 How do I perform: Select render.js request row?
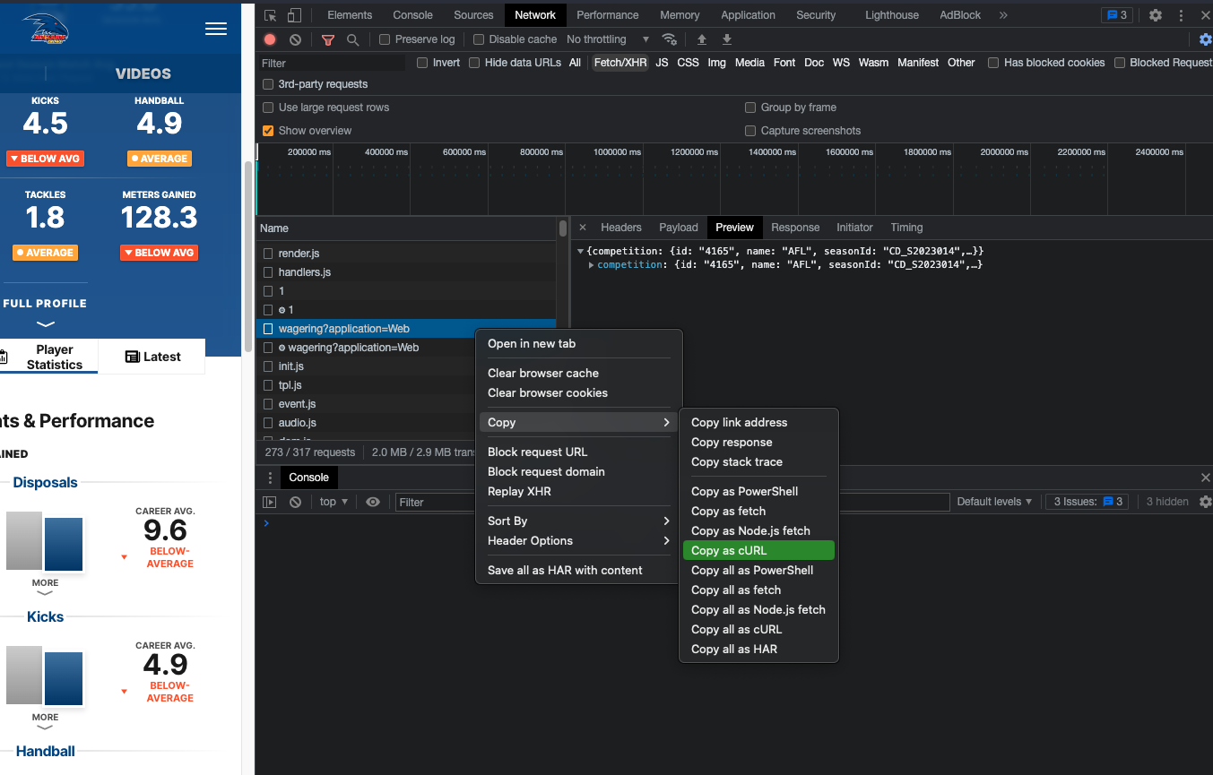click(x=406, y=254)
